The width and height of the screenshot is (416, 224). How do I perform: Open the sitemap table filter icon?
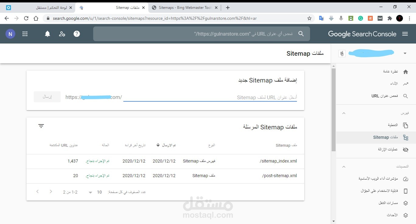41,126
